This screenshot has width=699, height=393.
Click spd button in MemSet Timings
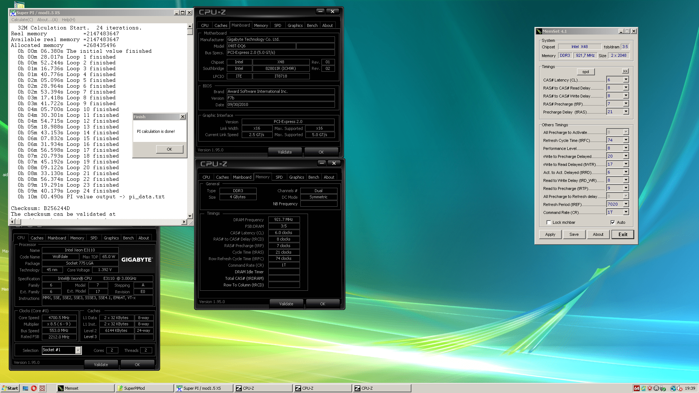click(x=585, y=72)
